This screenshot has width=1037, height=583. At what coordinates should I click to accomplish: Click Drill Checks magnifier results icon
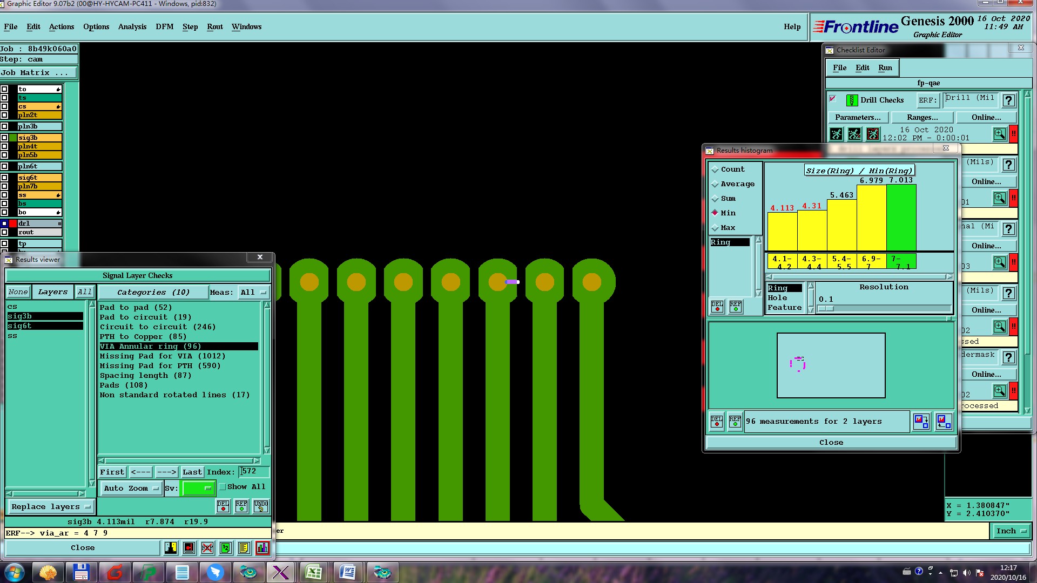point(999,133)
